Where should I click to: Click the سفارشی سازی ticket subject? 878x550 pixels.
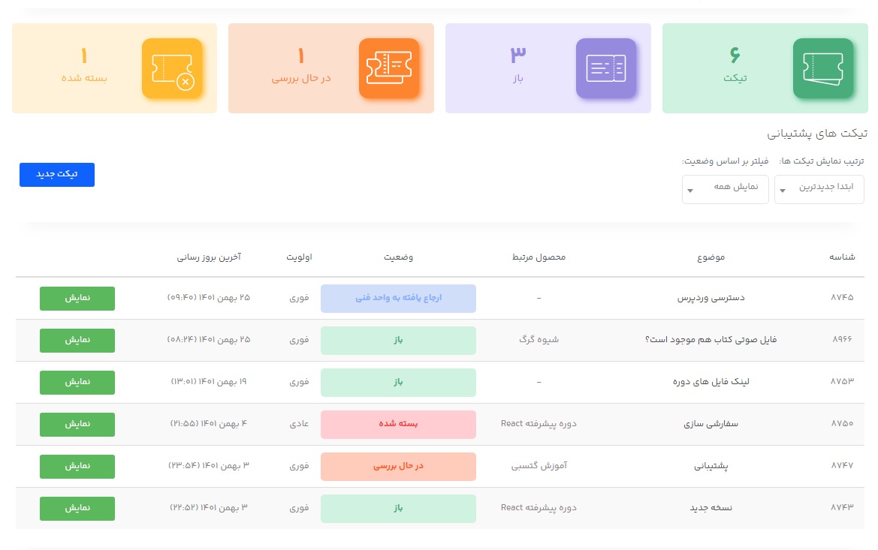[x=718, y=424]
